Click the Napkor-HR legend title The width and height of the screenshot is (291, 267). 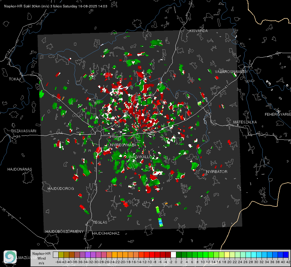point(41,254)
